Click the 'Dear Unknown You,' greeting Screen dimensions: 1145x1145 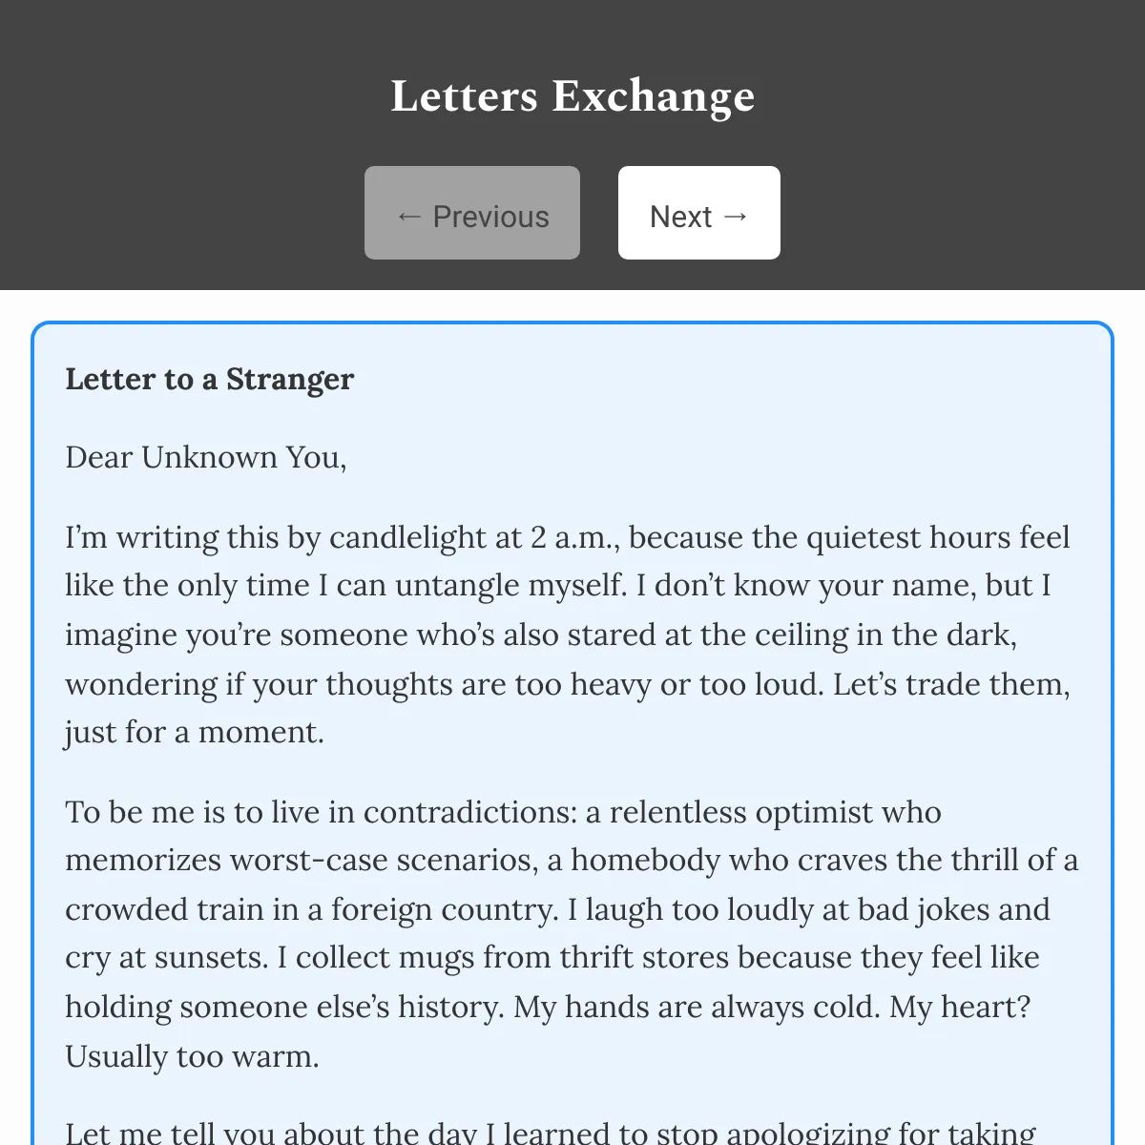coord(206,457)
